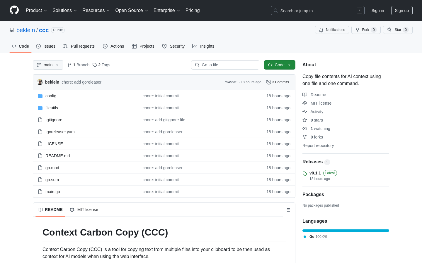Viewport: 422px width, 263px height.
Task: Click the fileutils folder icon
Action: tap(40, 108)
